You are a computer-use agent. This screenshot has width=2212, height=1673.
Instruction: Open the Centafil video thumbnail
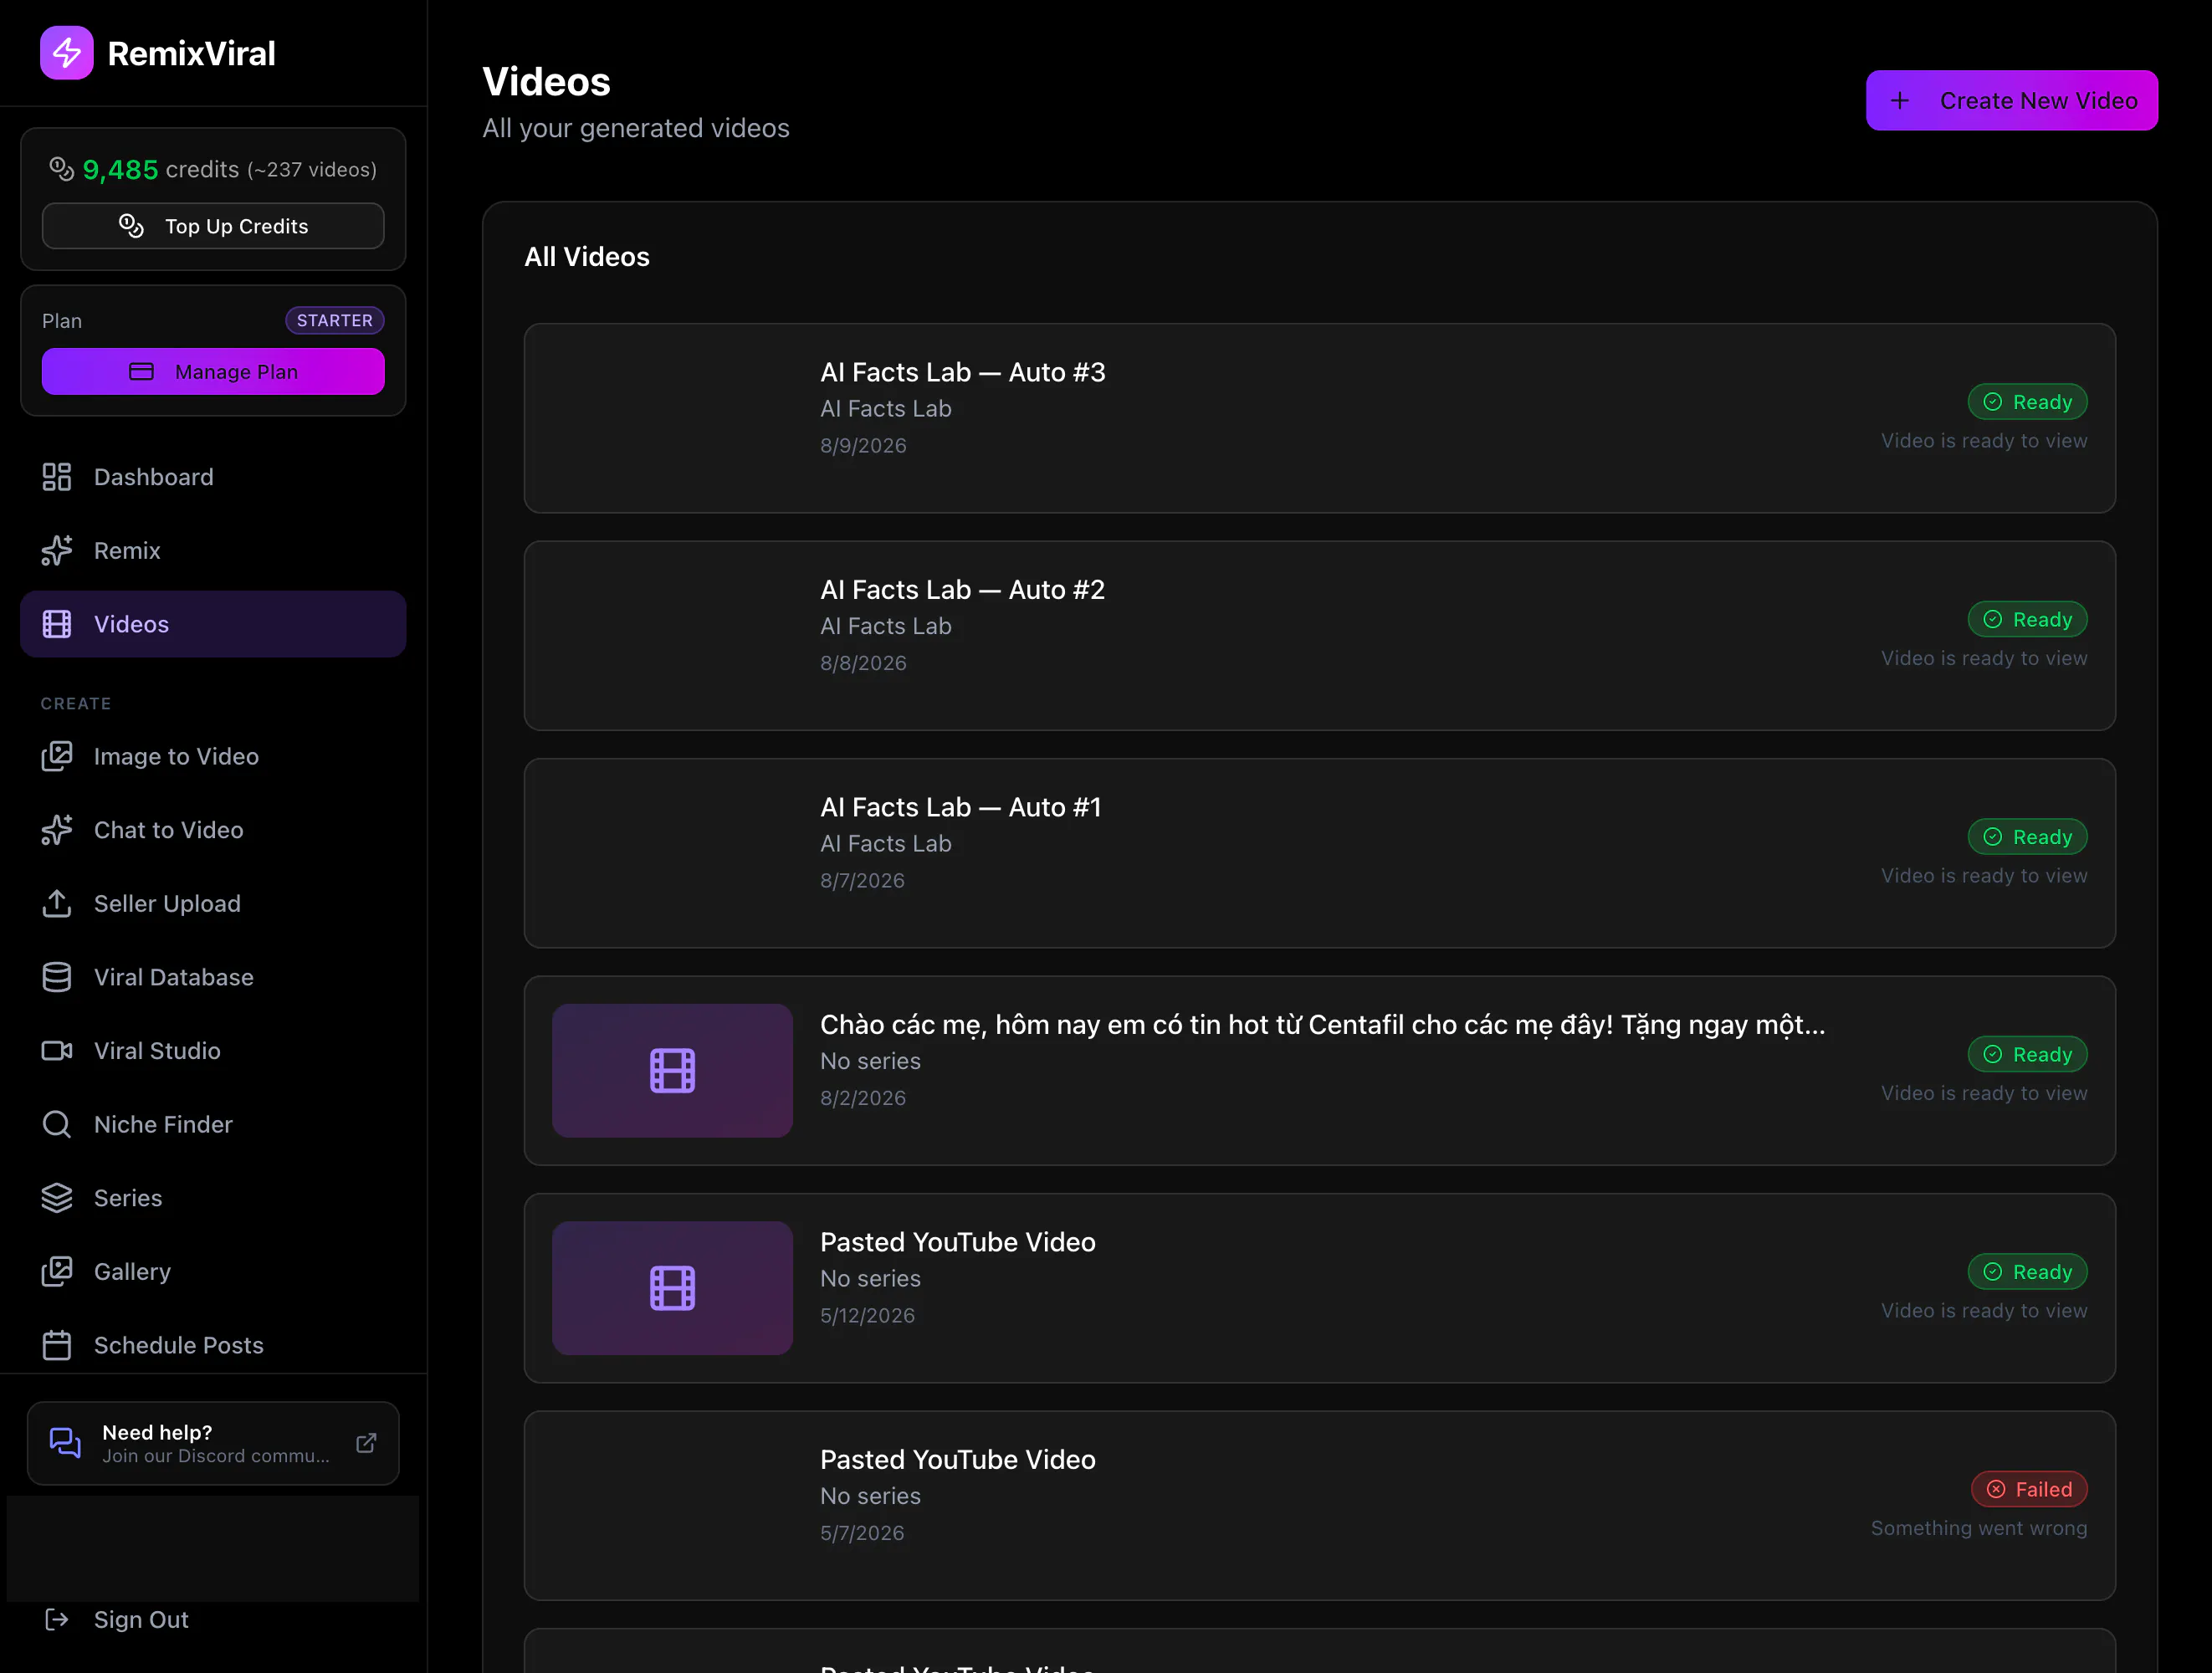click(x=672, y=1070)
